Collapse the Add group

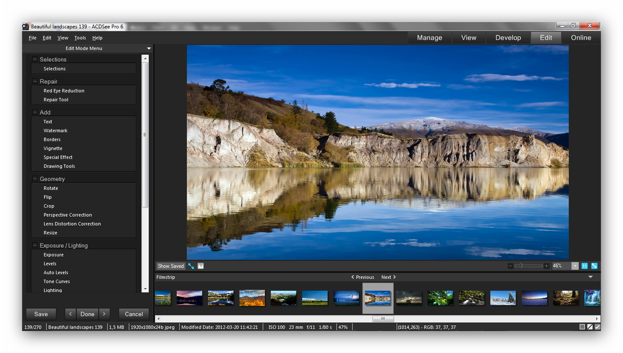click(x=35, y=112)
